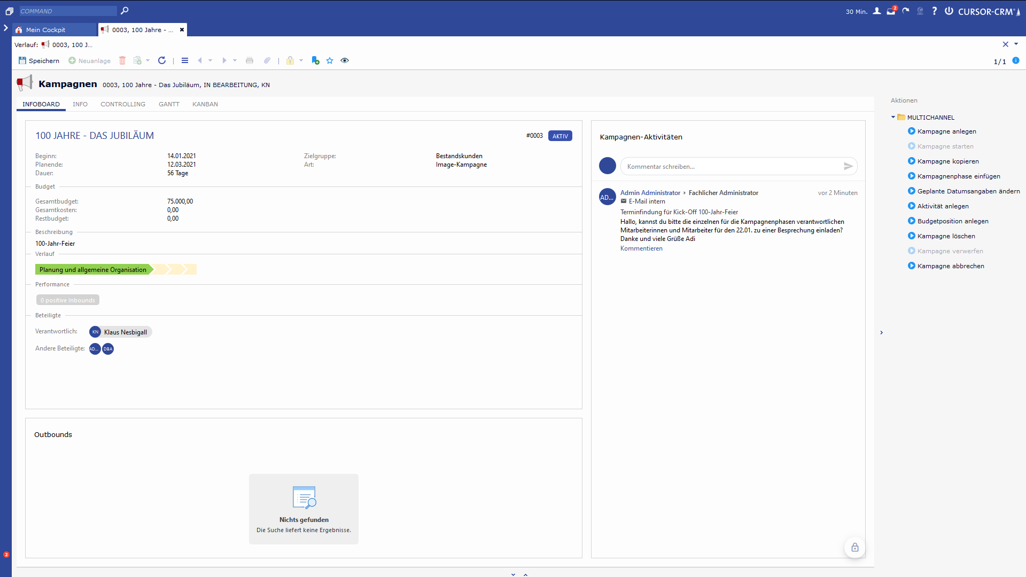Refresh the campaign record
The height and width of the screenshot is (577, 1026).
coord(162,61)
